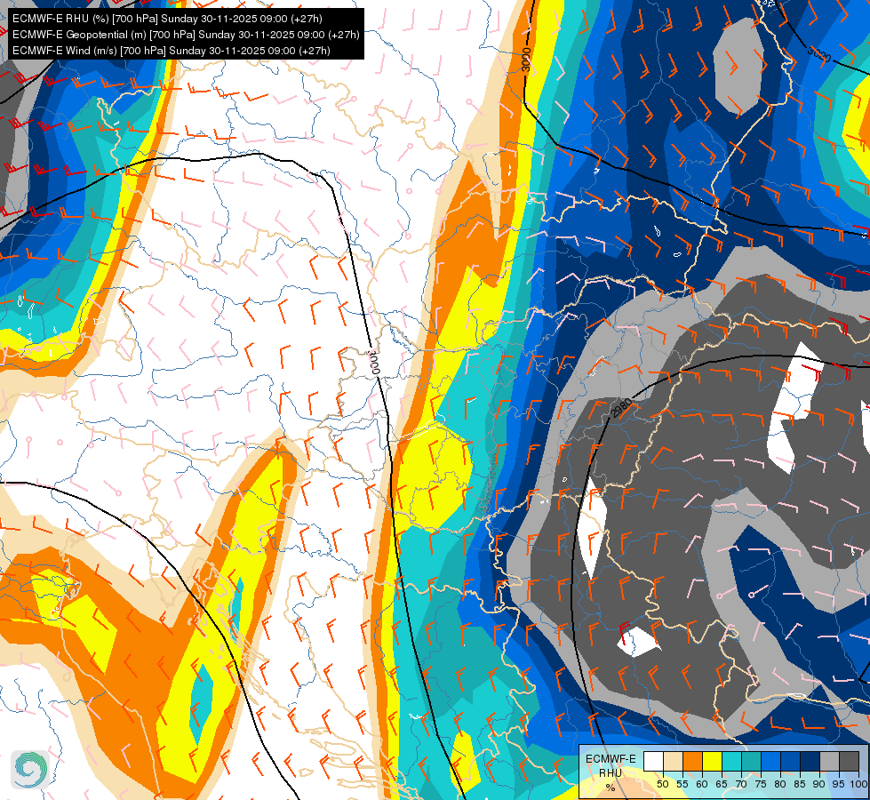Click the 75 tick label on legend
Image resolution: width=870 pixels, height=800 pixels.
click(x=761, y=784)
